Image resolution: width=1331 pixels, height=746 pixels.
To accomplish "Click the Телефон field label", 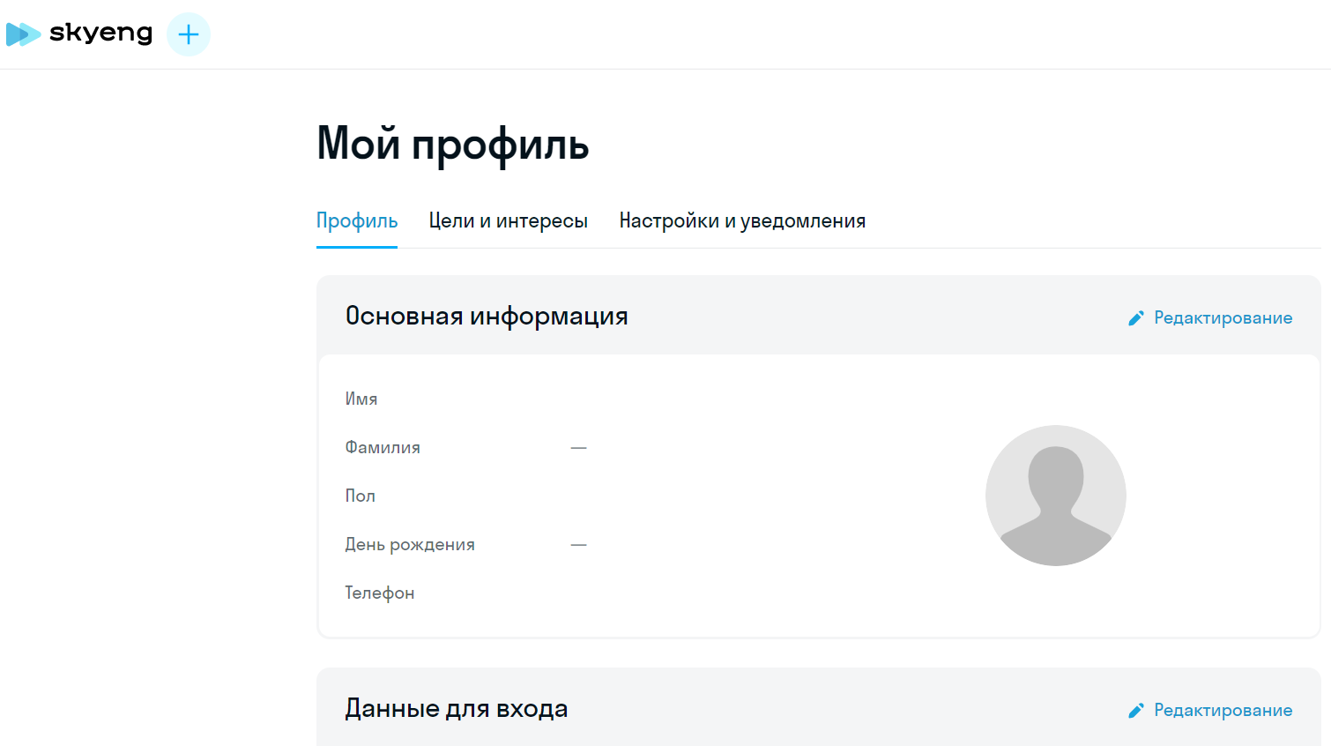I will pyautogui.click(x=380, y=593).
